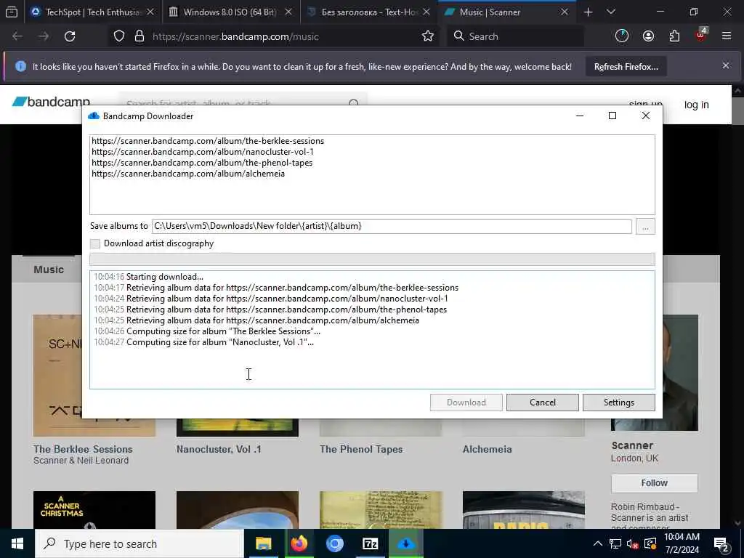Switch to the Windows 8.0 ISO tab

tap(230, 12)
